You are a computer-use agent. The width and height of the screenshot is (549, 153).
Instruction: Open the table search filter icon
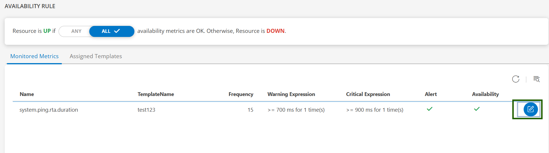(x=536, y=79)
